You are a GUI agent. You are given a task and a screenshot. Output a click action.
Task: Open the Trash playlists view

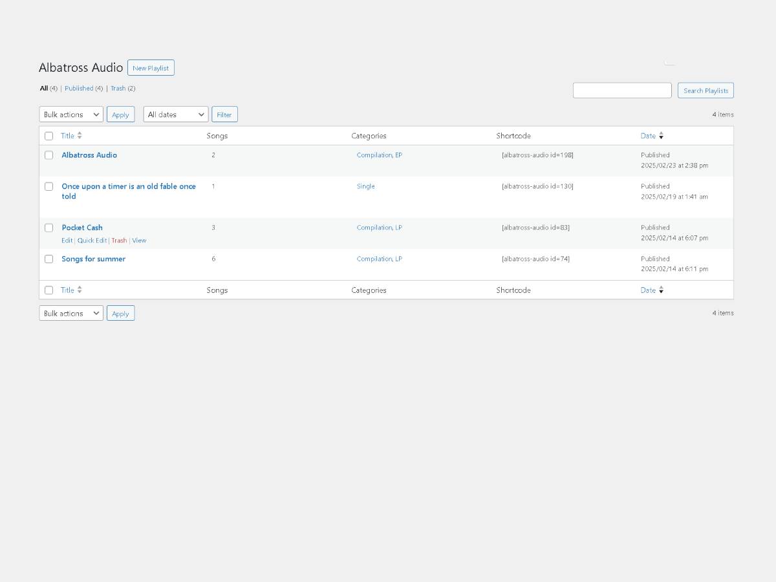click(x=118, y=89)
